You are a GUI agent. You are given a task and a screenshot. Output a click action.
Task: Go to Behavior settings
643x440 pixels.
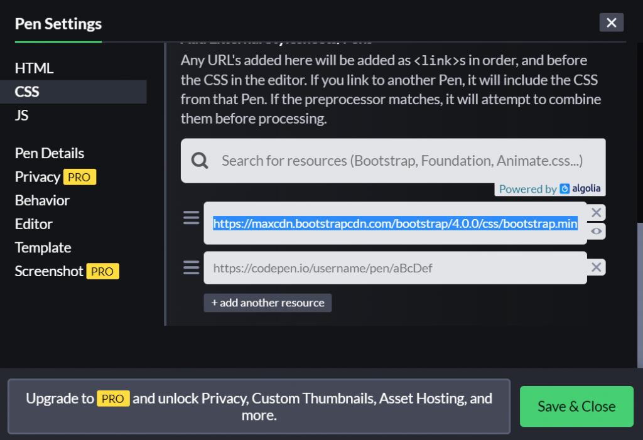tap(42, 200)
